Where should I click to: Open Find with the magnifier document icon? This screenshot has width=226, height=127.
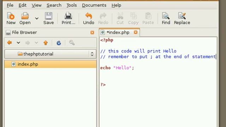point(166,18)
